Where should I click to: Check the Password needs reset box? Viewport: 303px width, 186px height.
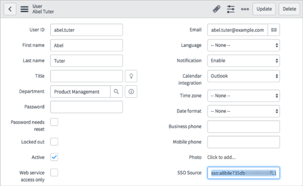point(54,123)
